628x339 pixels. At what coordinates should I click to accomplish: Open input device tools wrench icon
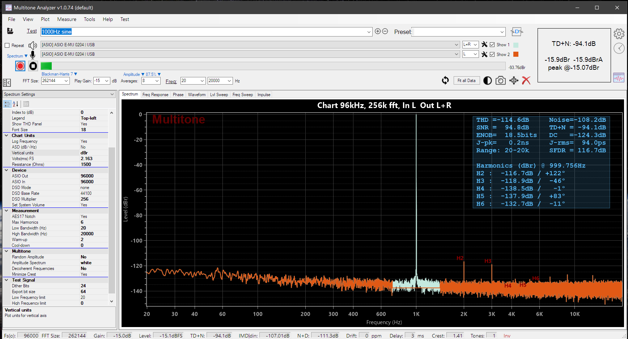(484, 54)
